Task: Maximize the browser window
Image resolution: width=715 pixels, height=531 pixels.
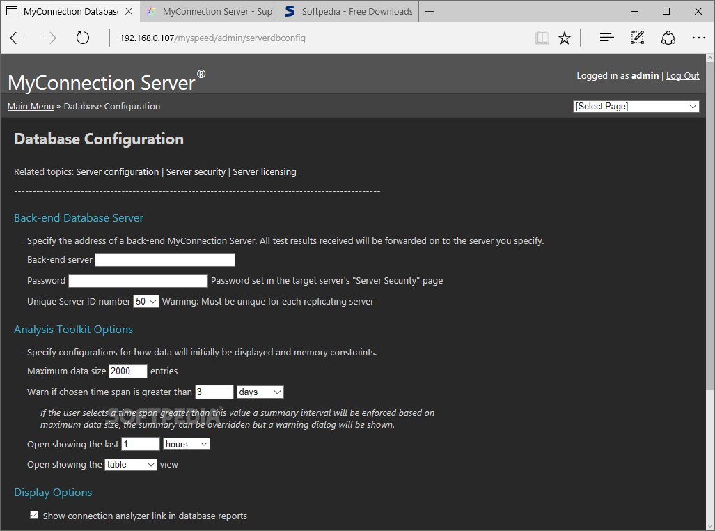Action: 666,11
